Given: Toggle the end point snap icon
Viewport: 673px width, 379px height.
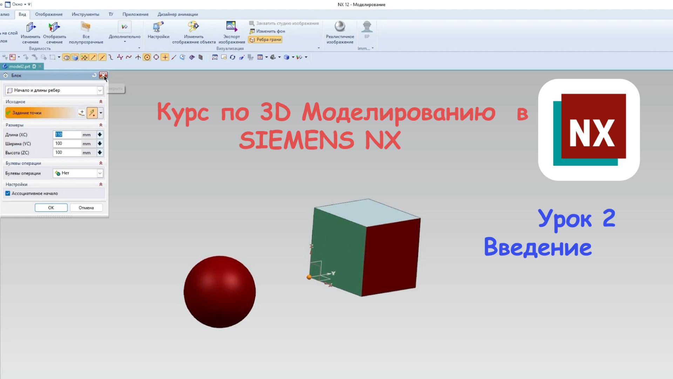Looking at the screenshot, I should [93, 57].
